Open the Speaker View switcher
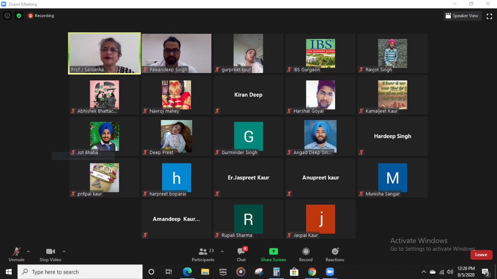Image resolution: width=497 pixels, height=279 pixels. pos(463,16)
